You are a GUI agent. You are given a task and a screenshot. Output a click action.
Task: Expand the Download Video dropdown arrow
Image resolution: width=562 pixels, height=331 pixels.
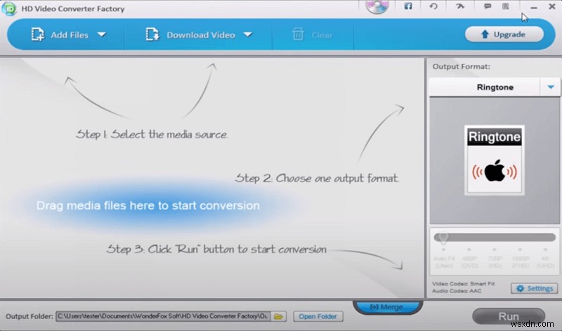pos(248,34)
